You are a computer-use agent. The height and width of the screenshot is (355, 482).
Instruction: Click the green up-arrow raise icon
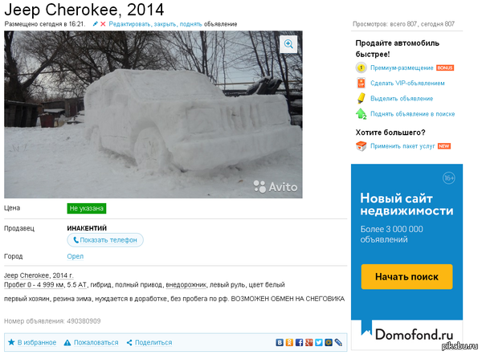click(361, 114)
